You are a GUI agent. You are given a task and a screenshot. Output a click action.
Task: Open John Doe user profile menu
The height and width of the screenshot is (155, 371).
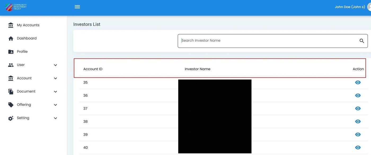point(350,7)
